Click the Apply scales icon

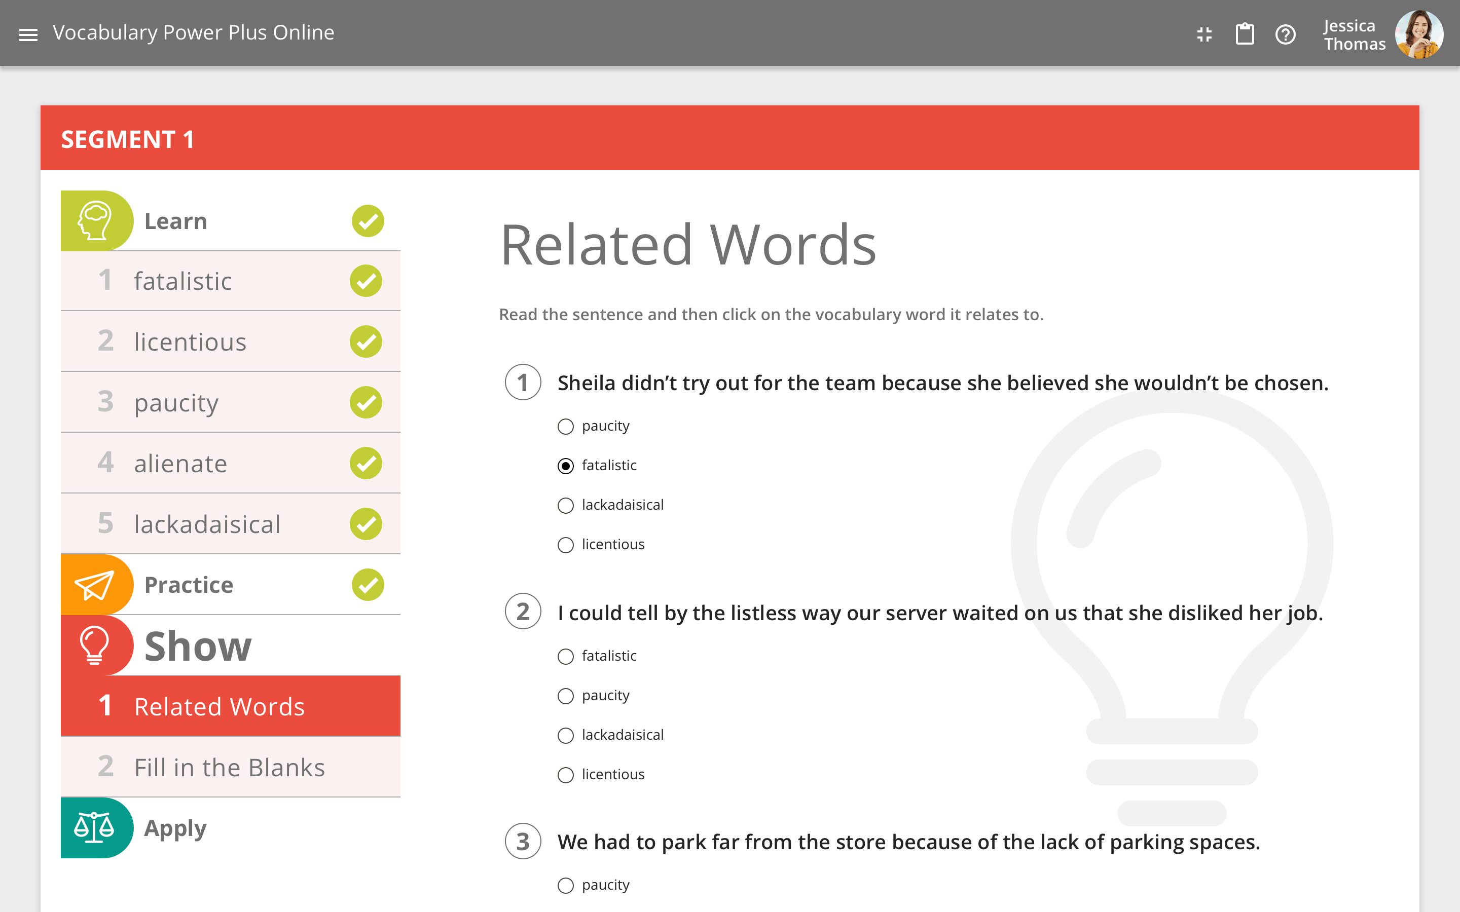point(95,827)
